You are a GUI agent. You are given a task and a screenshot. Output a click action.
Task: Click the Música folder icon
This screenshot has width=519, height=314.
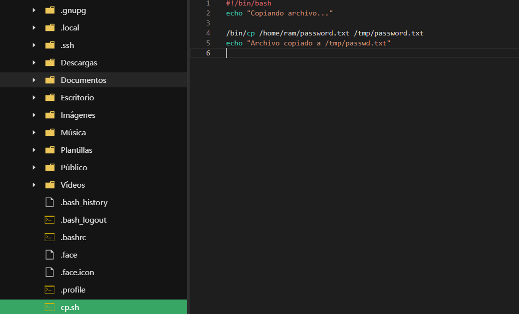point(50,132)
